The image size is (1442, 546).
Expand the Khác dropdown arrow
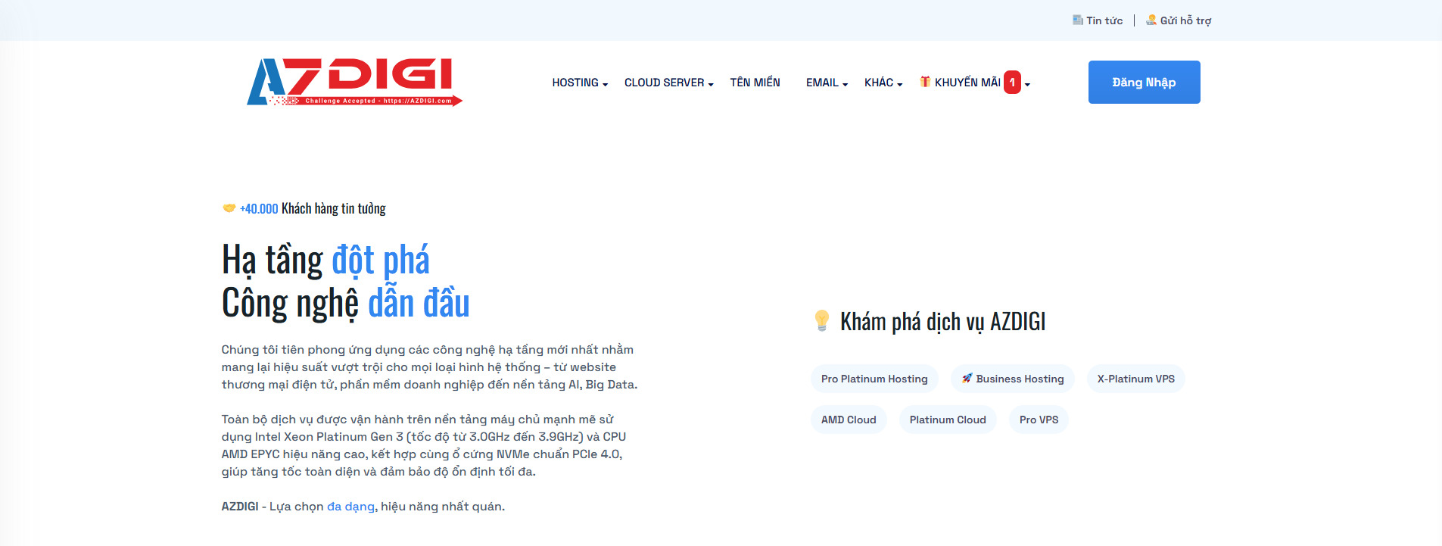click(x=899, y=84)
